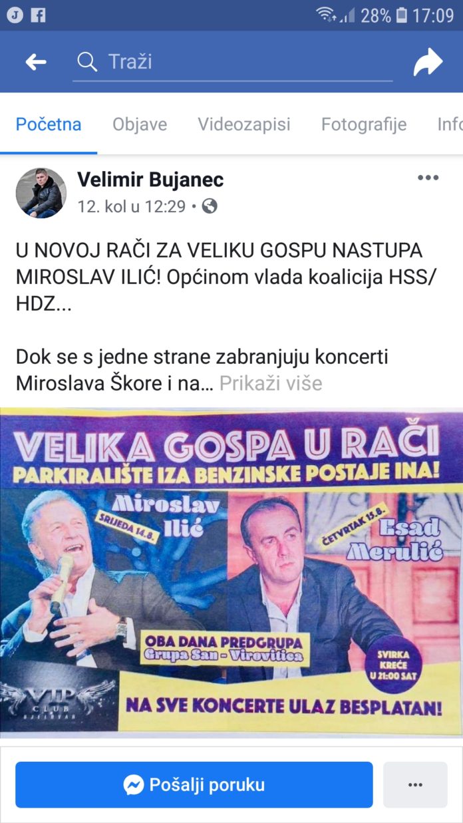Open the Fotografije tab
463x823 pixels.
tap(364, 124)
